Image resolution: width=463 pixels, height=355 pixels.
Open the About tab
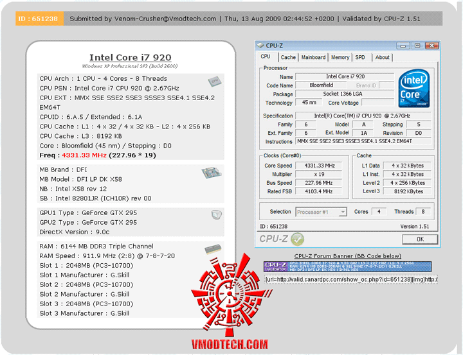[x=382, y=58]
